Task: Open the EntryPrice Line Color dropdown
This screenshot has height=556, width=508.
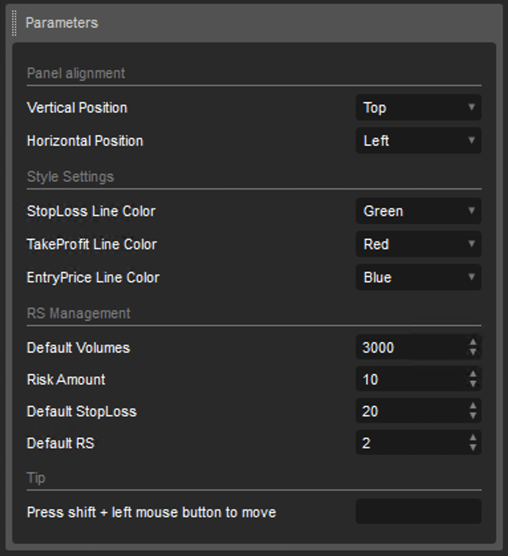Action: tap(418, 277)
